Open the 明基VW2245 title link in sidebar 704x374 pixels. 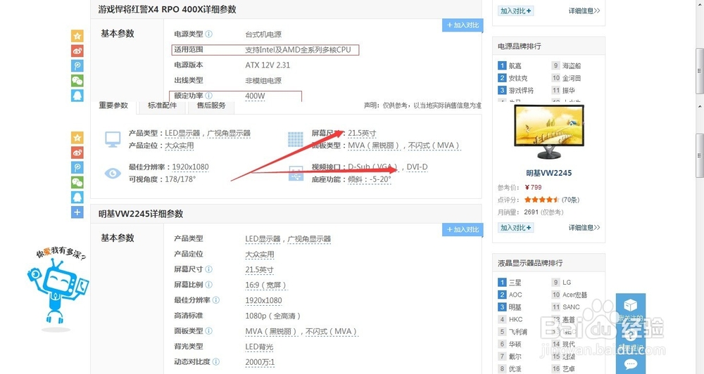(548, 173)
